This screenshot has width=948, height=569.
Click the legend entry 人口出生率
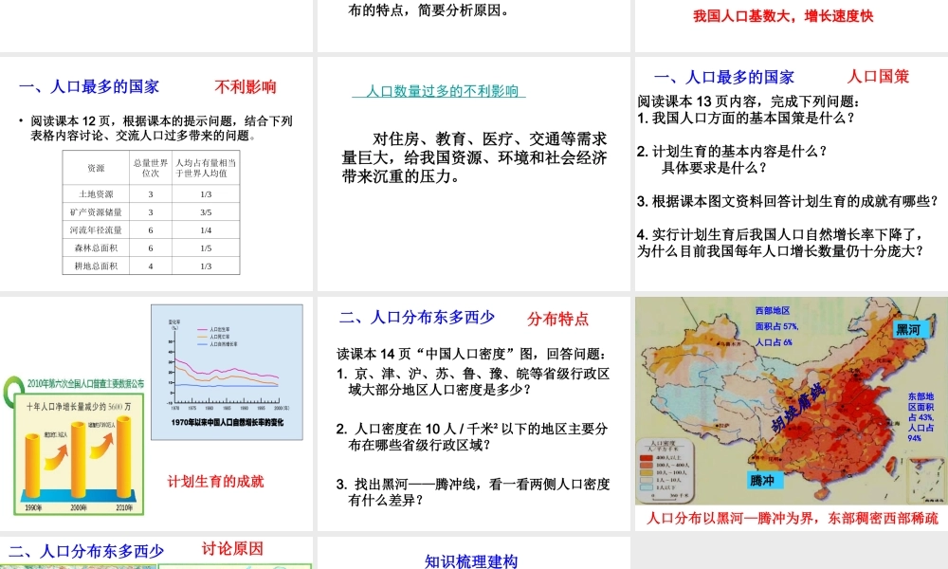(x=214, y=330)
